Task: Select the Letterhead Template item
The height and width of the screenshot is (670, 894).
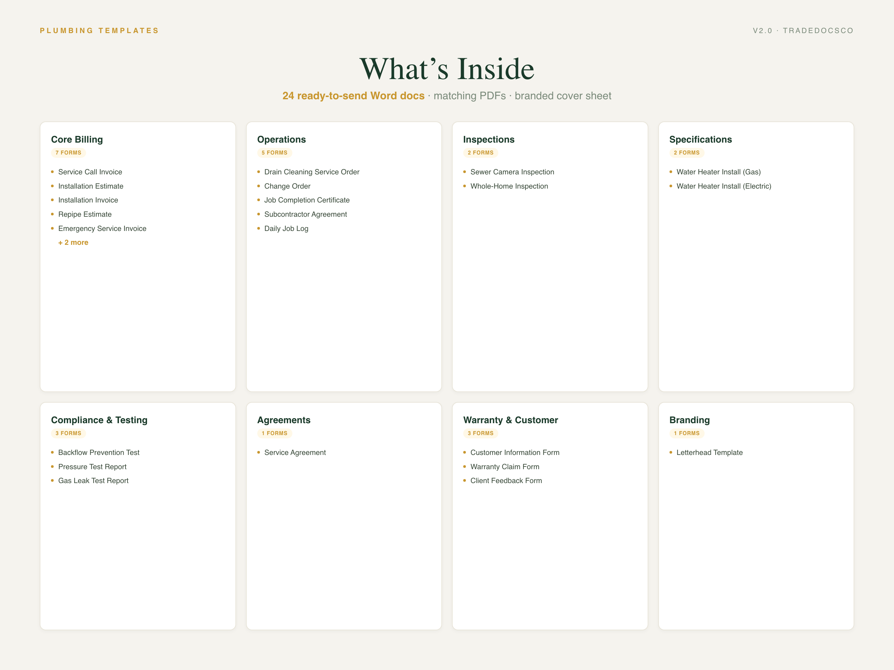Action: coord(709,452)
